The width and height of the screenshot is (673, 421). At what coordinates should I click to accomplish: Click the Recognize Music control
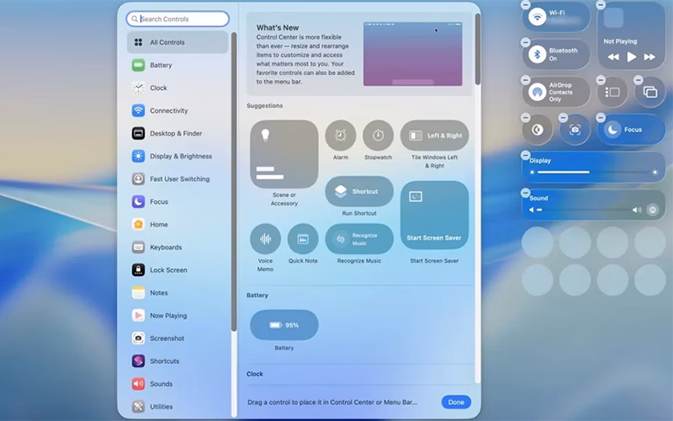pos(359,239)
